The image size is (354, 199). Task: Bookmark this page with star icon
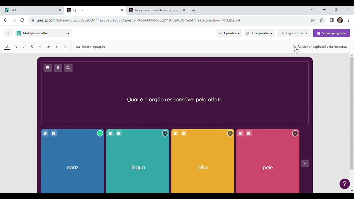coord(321,20)
